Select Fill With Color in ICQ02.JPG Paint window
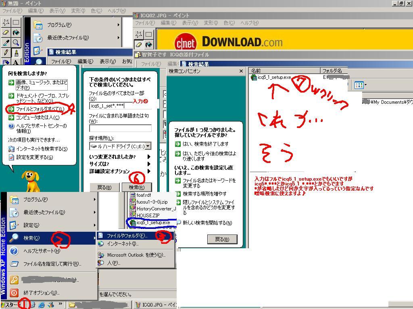 click(x=148, y=44)
